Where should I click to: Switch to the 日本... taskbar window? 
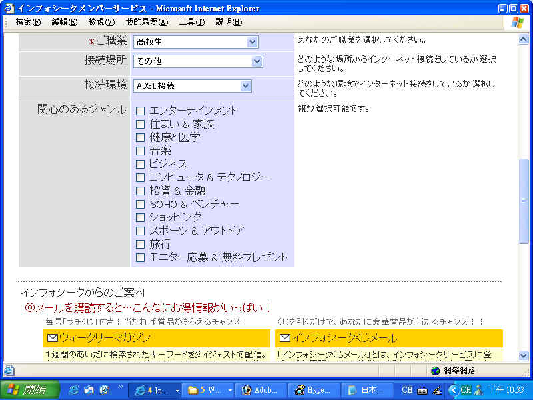[367, 390]
